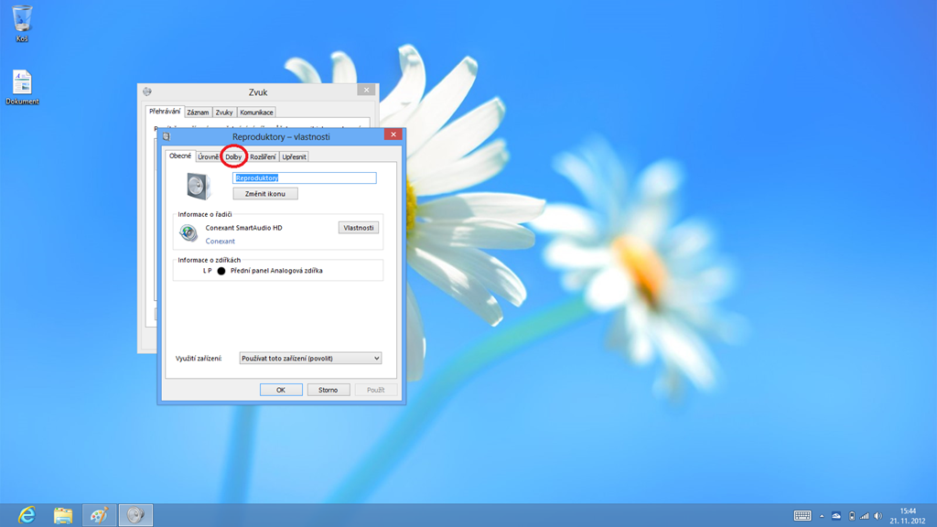Switch to the Dolby tab

point(233,156)
